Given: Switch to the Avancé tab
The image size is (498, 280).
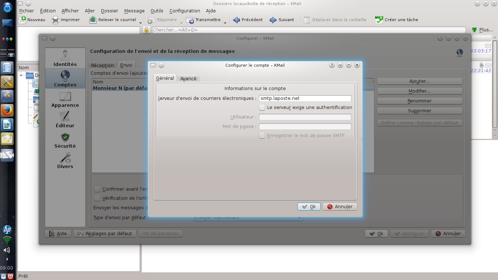Looking at the screenshot, I should pos(188,78).
